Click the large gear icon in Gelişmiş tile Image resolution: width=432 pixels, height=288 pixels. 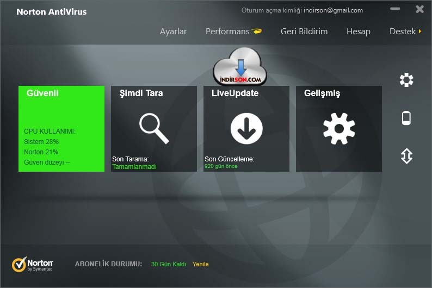(x=339, y=128)
